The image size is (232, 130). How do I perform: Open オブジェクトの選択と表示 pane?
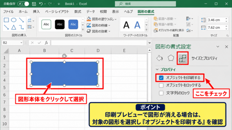pos(169,30)
